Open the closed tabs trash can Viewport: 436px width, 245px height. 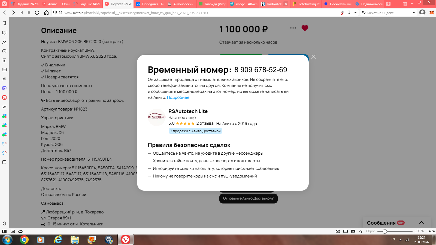(x=405, y=4)
